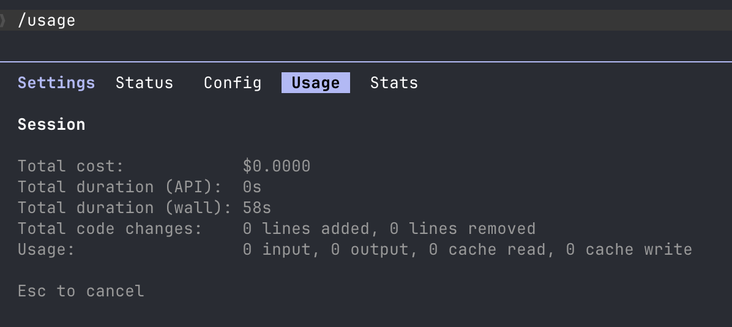Click the 'Esc to cancel' hint

click(x=81, y=291)
